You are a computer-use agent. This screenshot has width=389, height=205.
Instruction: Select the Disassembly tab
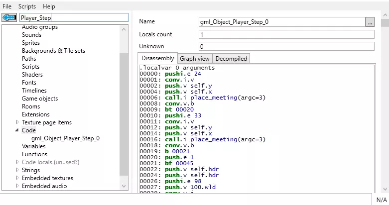coord(157,58)
